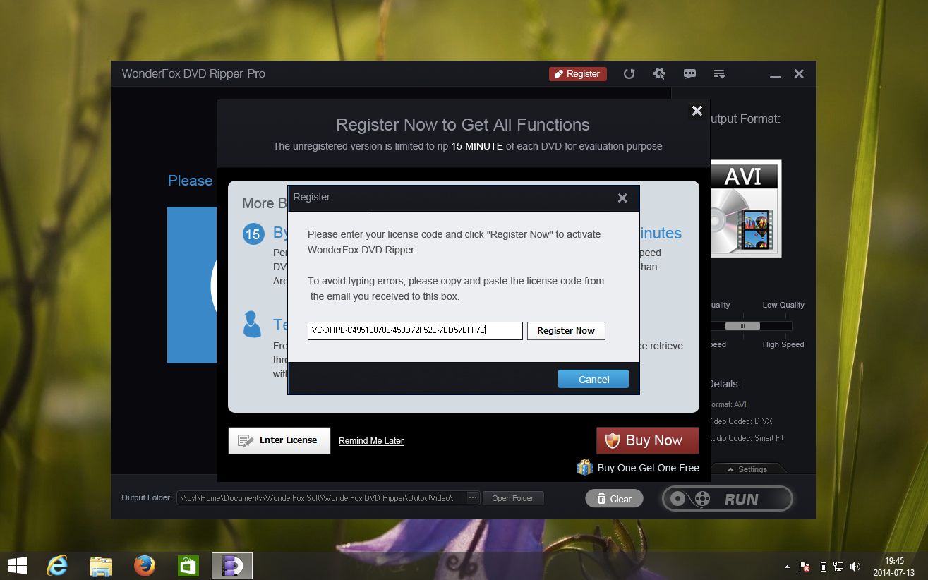Viewport: 928px width, 580px height.
Task: Click the Remind Me Later link
Action: [371, 441]
